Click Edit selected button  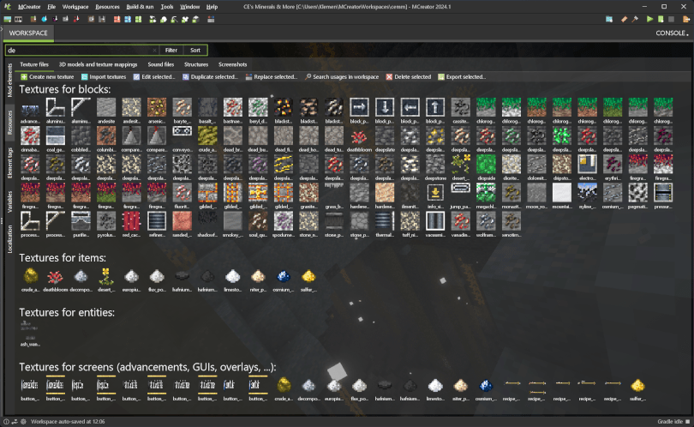[154, 76]
